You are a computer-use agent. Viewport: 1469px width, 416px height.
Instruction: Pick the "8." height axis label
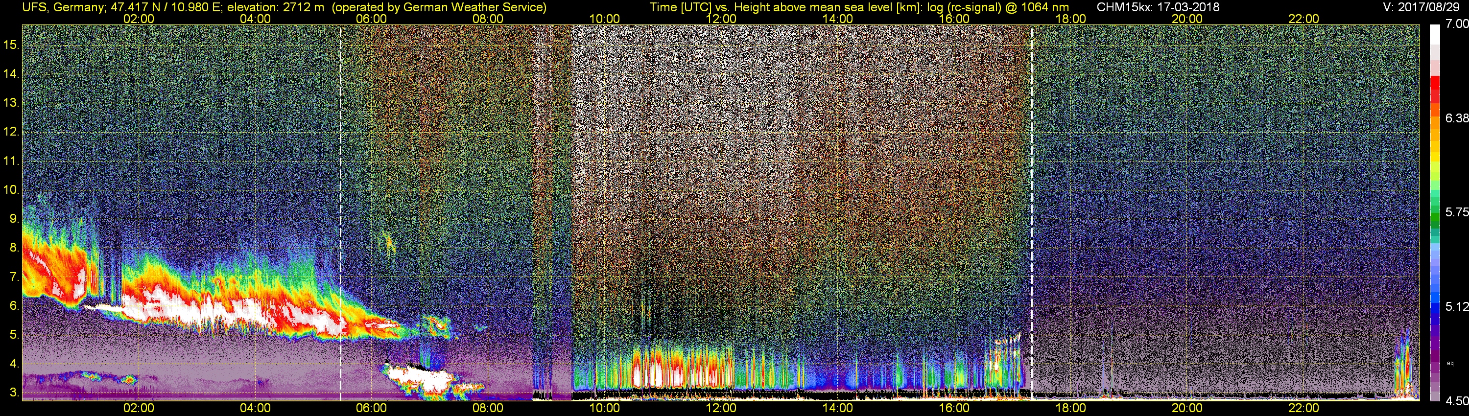[14, 248]
